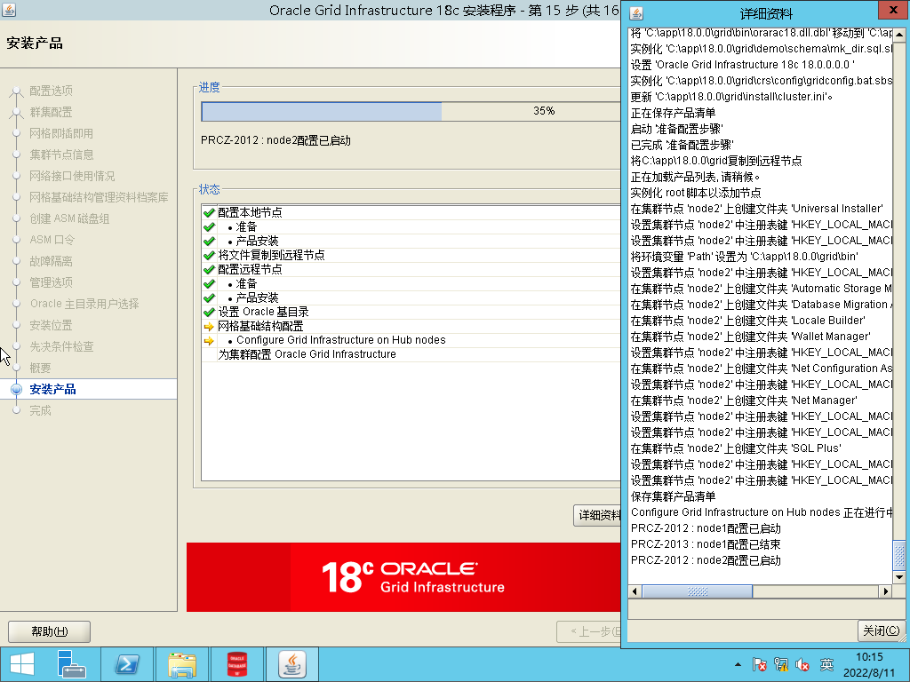Select the 先决条件检查 step in the sidebar
910x682 pixels.
(61, 347)
